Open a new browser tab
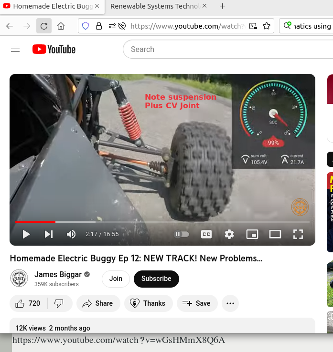The height and width of the screenshot is (352, 333). 222,6
